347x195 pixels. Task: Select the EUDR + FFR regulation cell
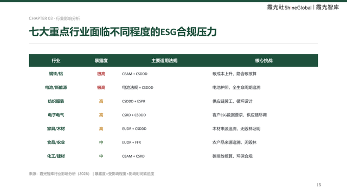coord(131,142)
